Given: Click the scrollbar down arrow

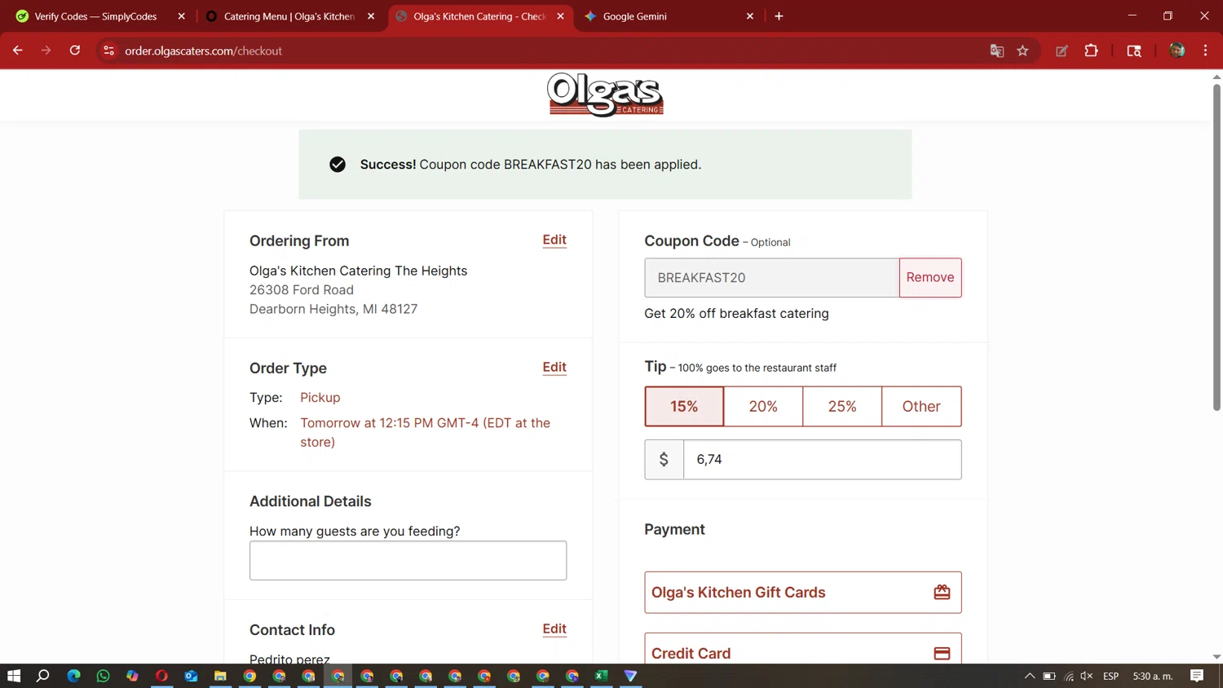Looking at the screenshot, I should tap(1216, 656).
